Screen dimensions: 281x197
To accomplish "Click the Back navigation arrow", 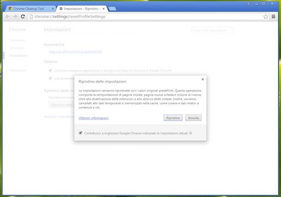I will coord(7,17).
